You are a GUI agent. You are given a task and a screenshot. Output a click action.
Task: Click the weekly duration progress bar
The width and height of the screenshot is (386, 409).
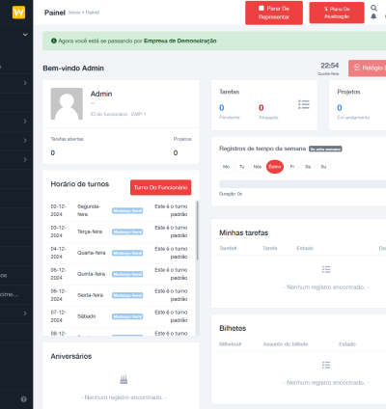point(302,184)
